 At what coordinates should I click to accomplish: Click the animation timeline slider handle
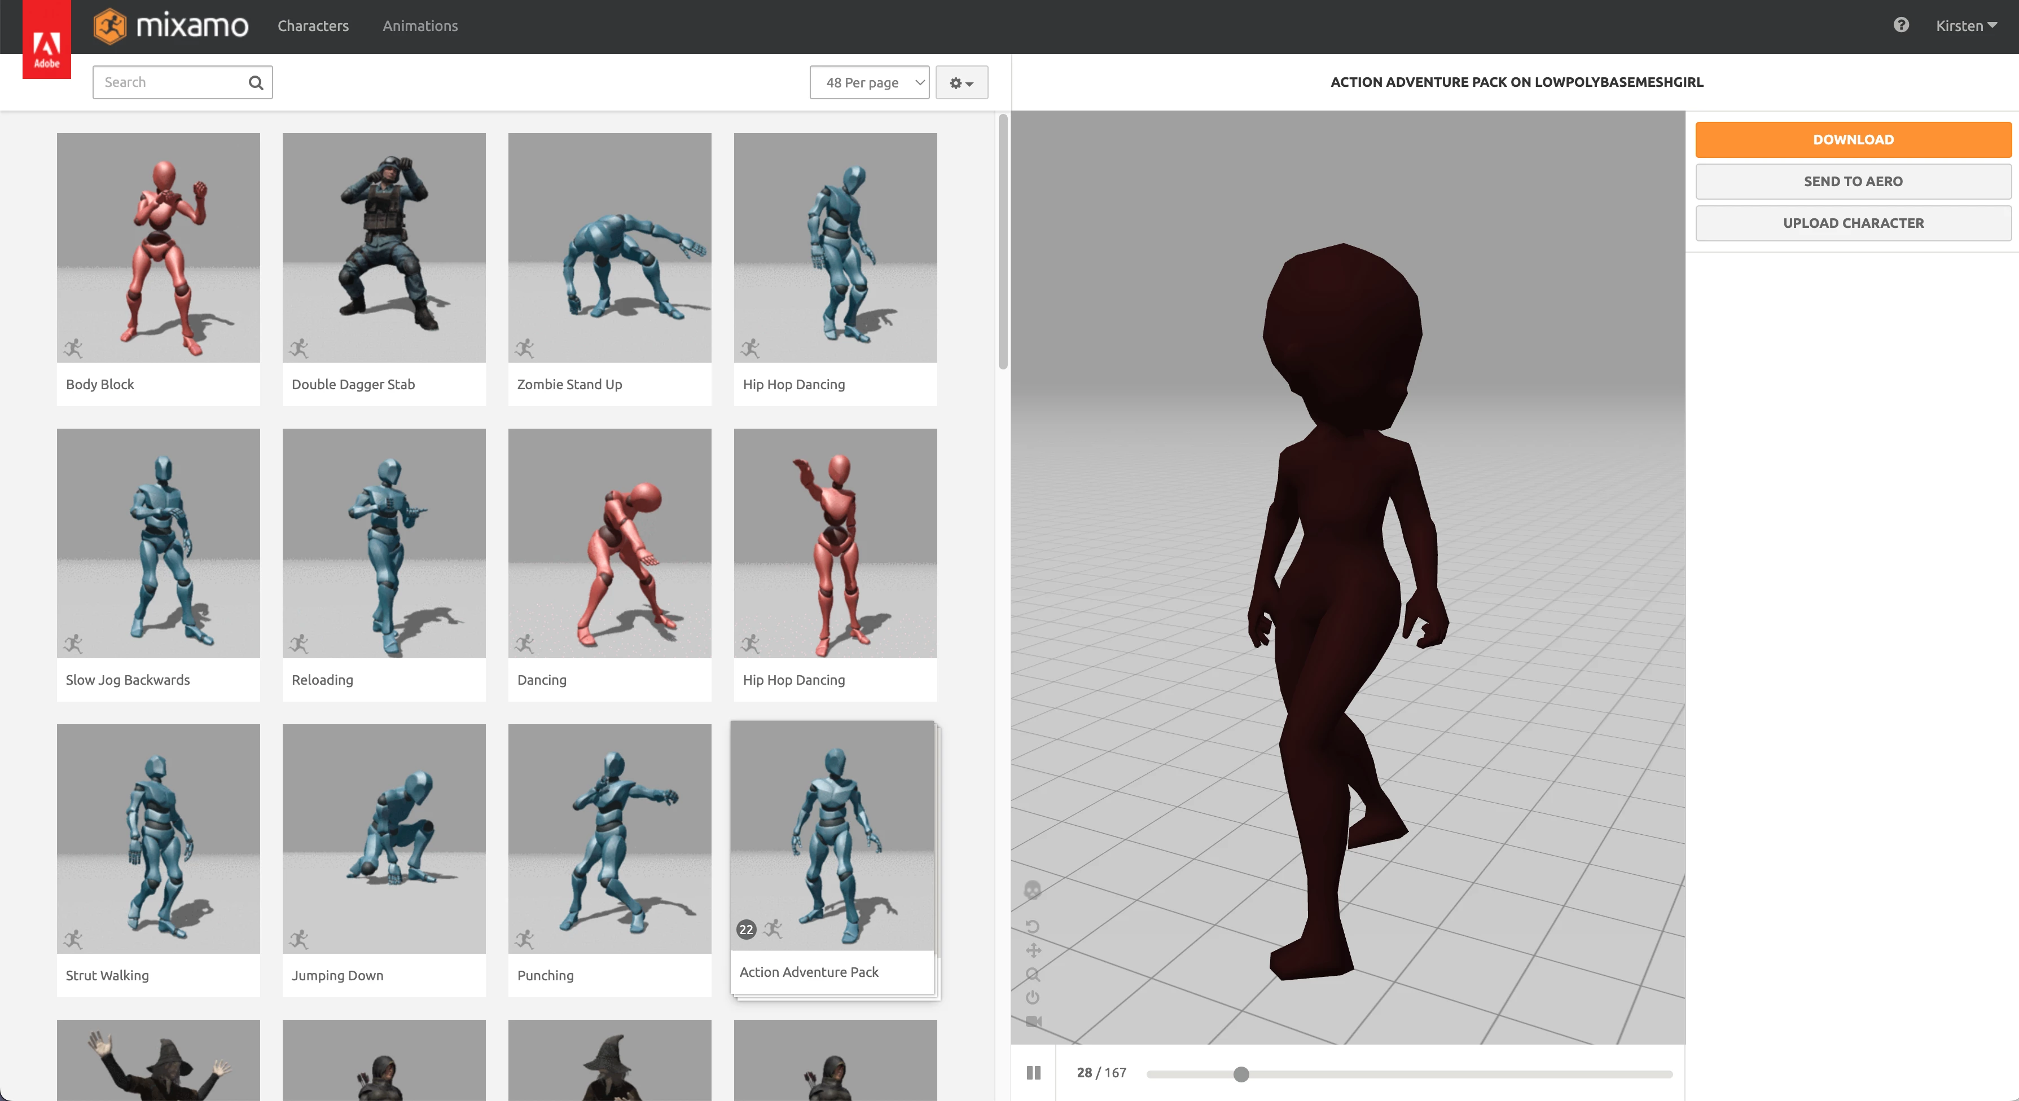tap(1241, 1073)
